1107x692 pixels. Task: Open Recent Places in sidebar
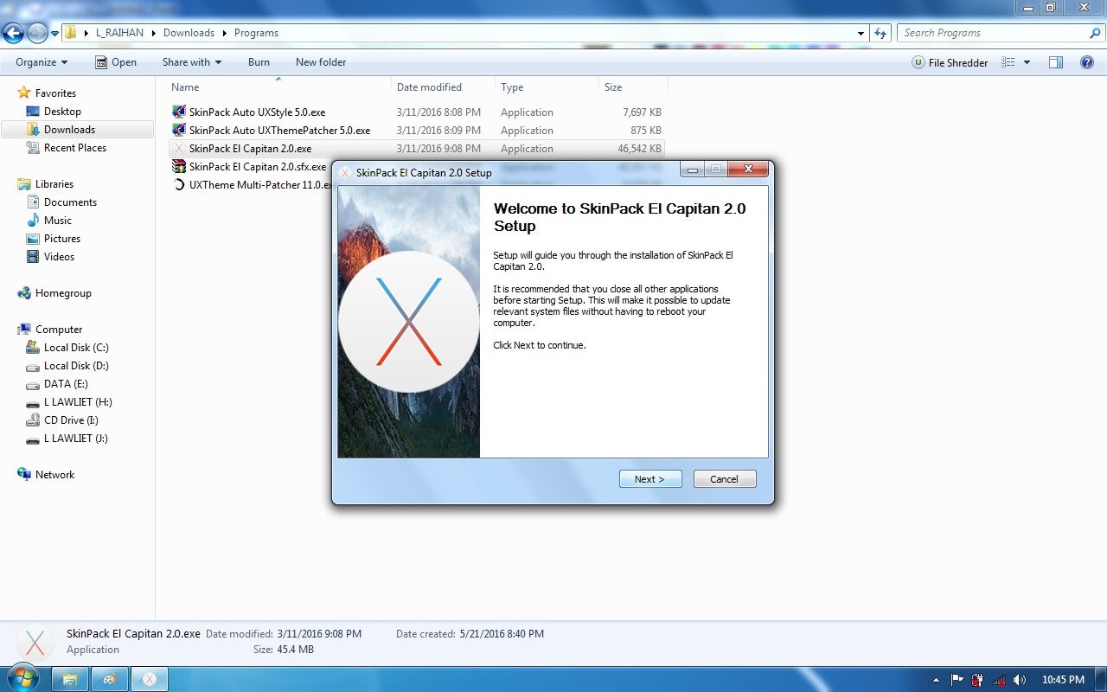tap(75, 148)
